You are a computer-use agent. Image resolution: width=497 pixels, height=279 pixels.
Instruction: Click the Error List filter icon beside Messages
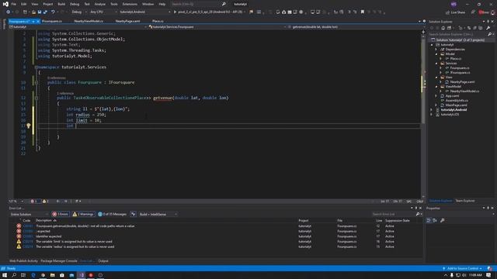coord(134,214)
